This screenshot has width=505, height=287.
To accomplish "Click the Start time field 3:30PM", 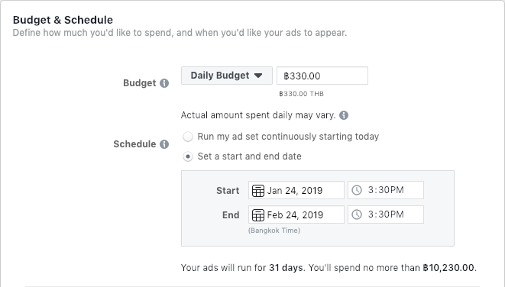I will click(x=386, y=190).
